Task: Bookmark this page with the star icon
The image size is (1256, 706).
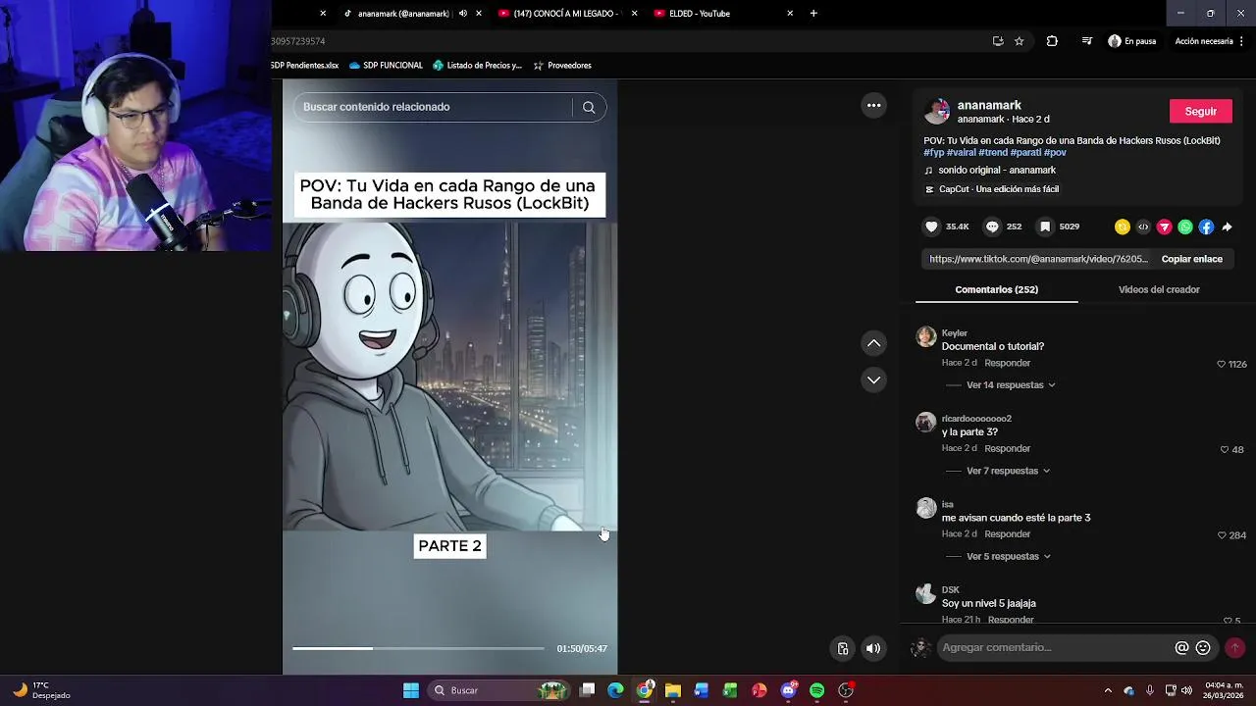Action: click(1020, 41)
